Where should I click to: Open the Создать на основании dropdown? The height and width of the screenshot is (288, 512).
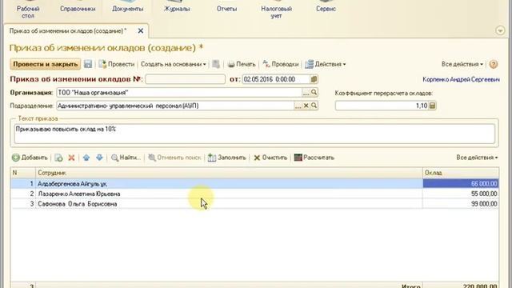click(x=173, y=64)
